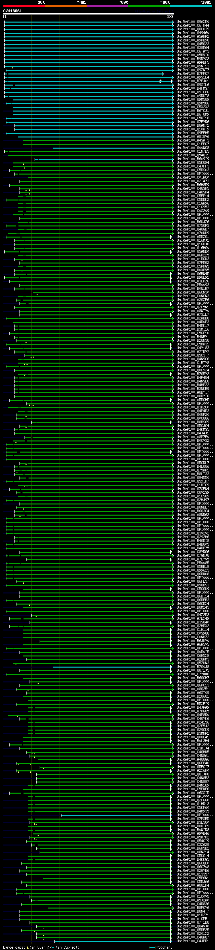
Task: Select hit label UniRef100_Q45Q23
Action: (x=192, y=44)
